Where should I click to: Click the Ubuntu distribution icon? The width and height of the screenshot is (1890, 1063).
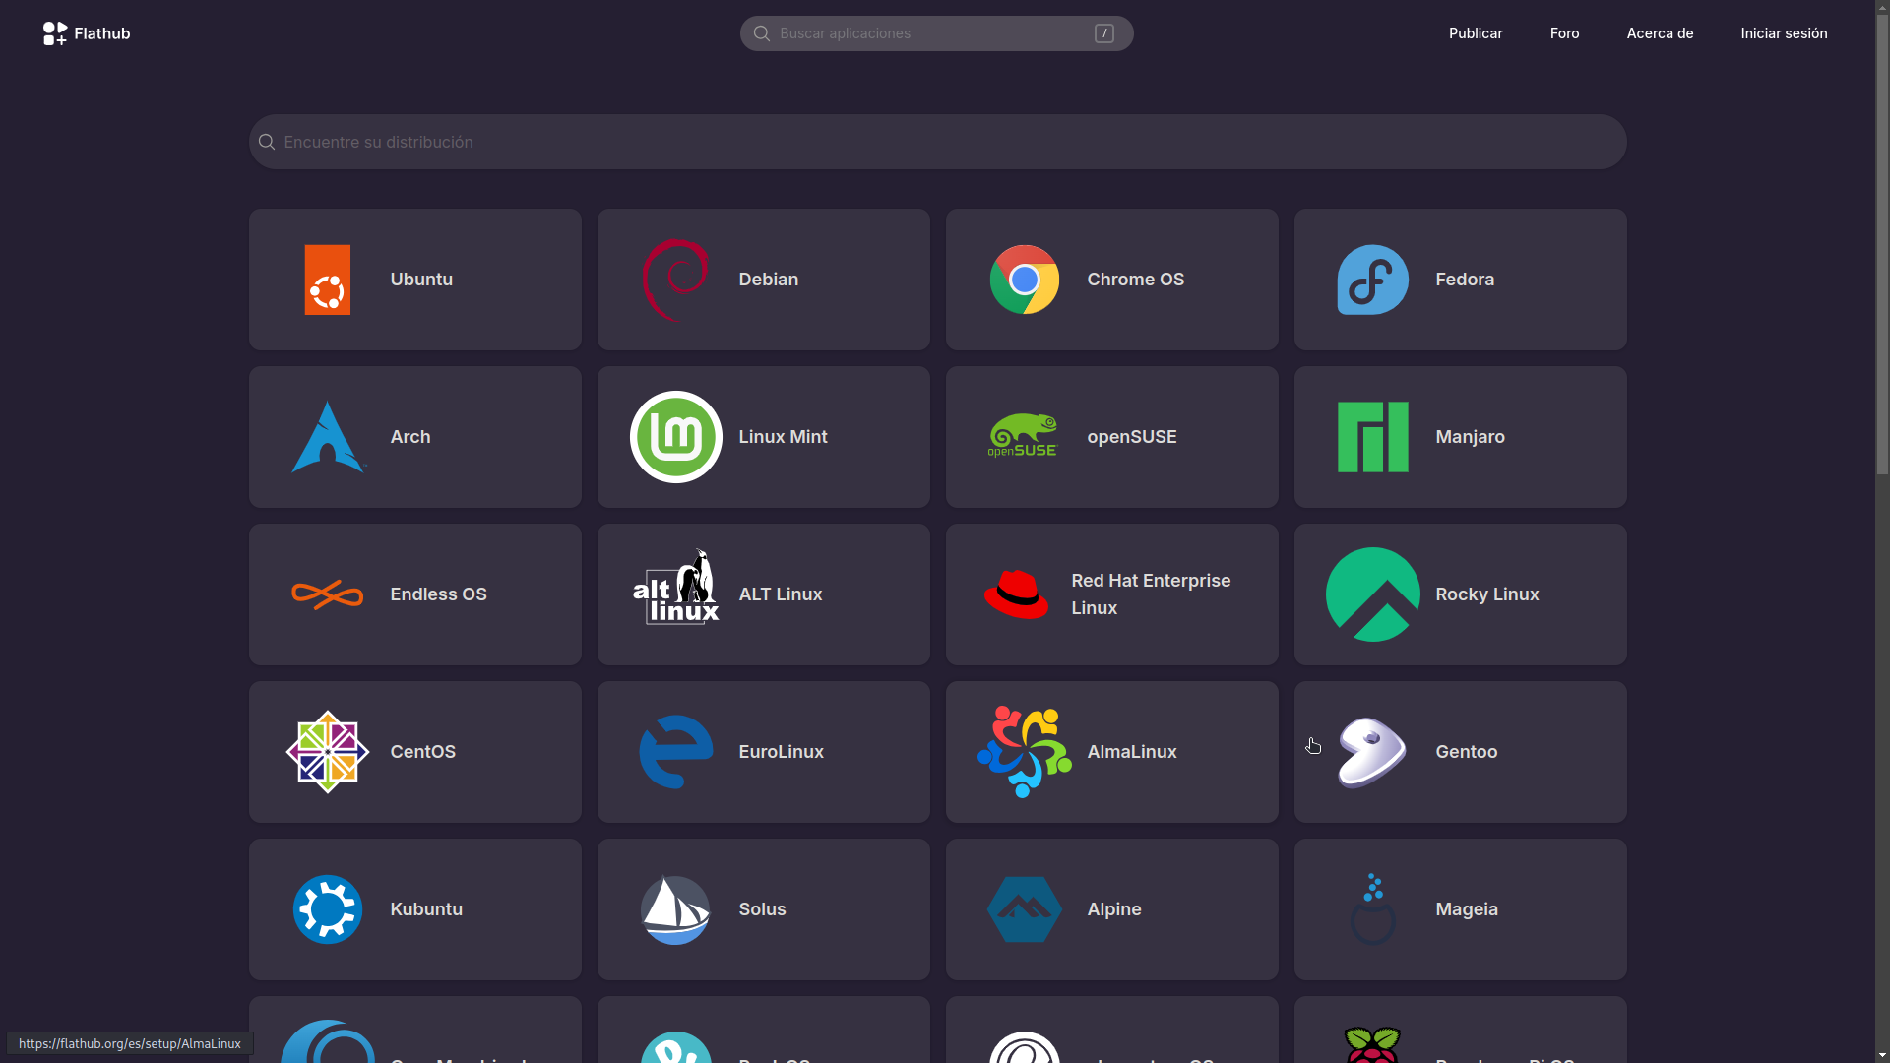(329, 280)
